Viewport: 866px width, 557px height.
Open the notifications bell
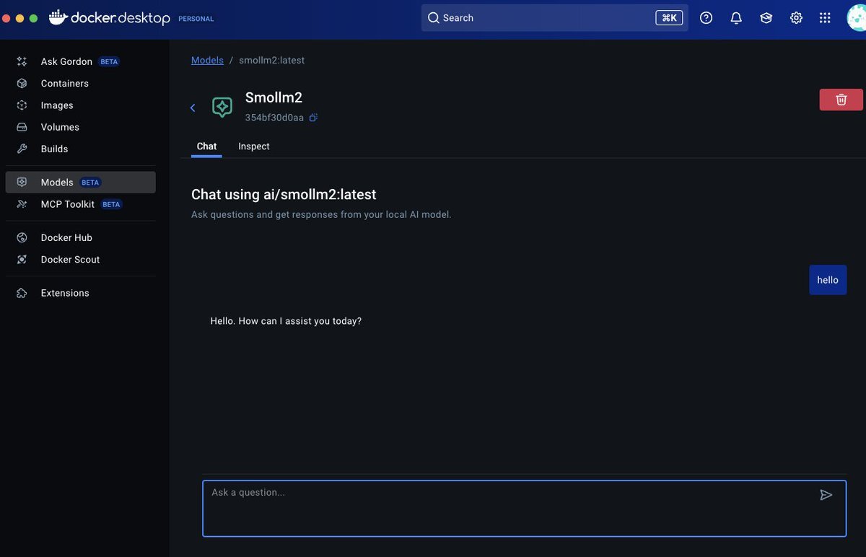point(736,18)
